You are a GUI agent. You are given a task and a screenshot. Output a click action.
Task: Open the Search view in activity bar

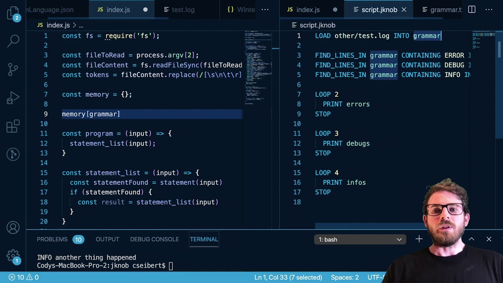coord(13,40)
